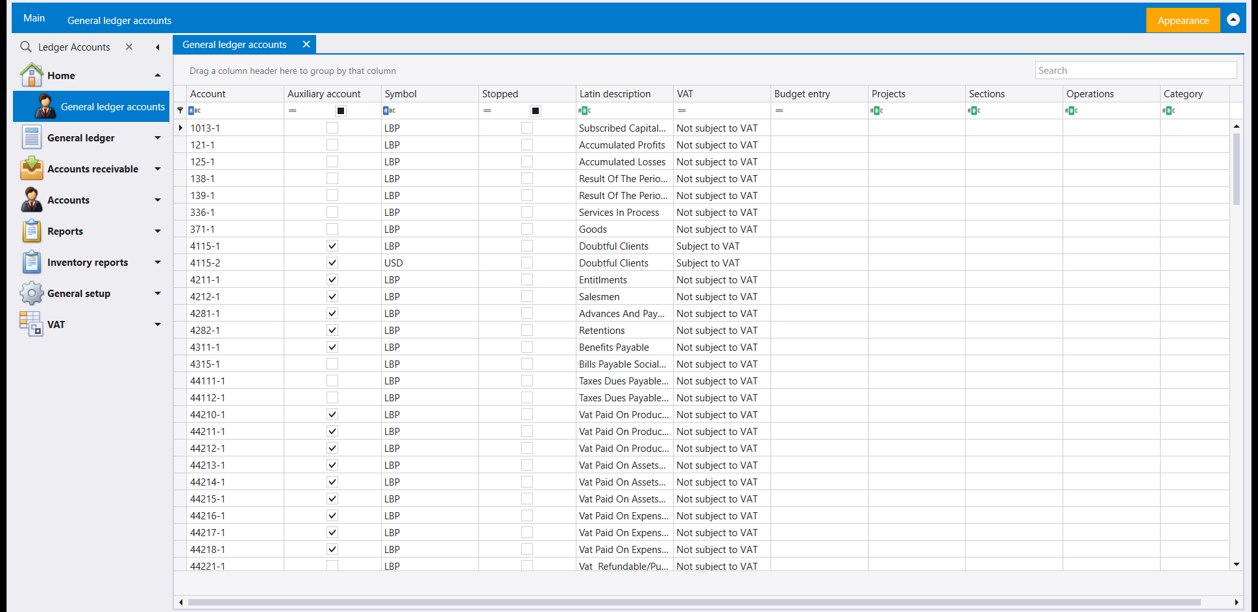Screen dimensions: 1258x612
Task: Click the General setup gear icon
Action: tap(32, 293)
